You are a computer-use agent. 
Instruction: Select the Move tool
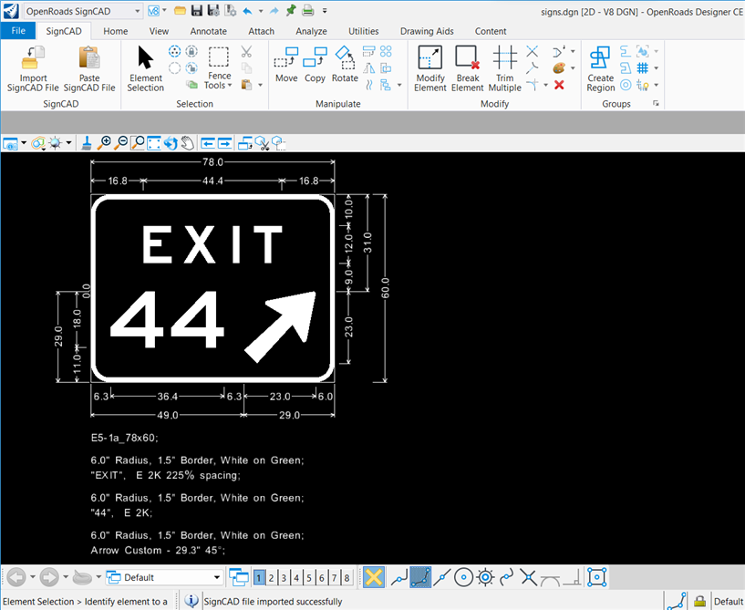pyautogui.click(x=286, y=65)
